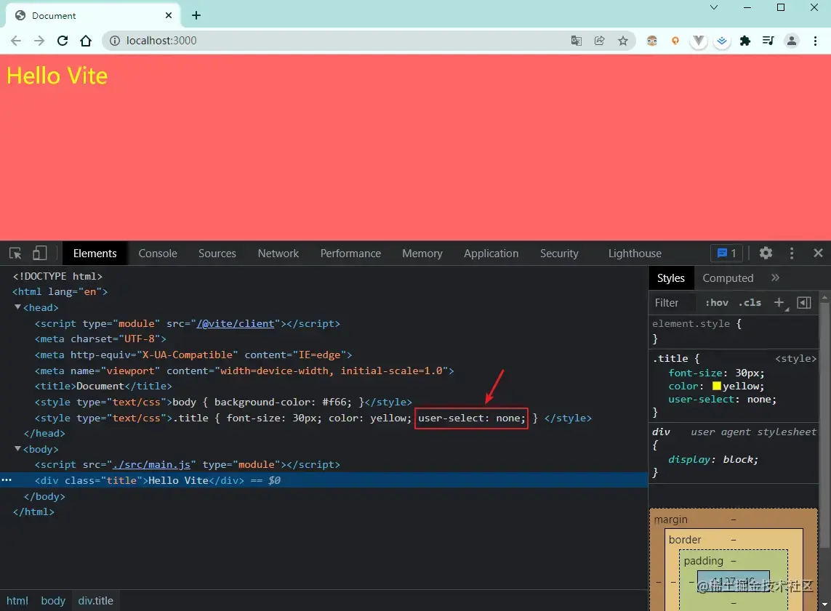This screenshot has width=831, height=611.
Task: Click html in the breadcrumb bar
Action: pos(17,600)
